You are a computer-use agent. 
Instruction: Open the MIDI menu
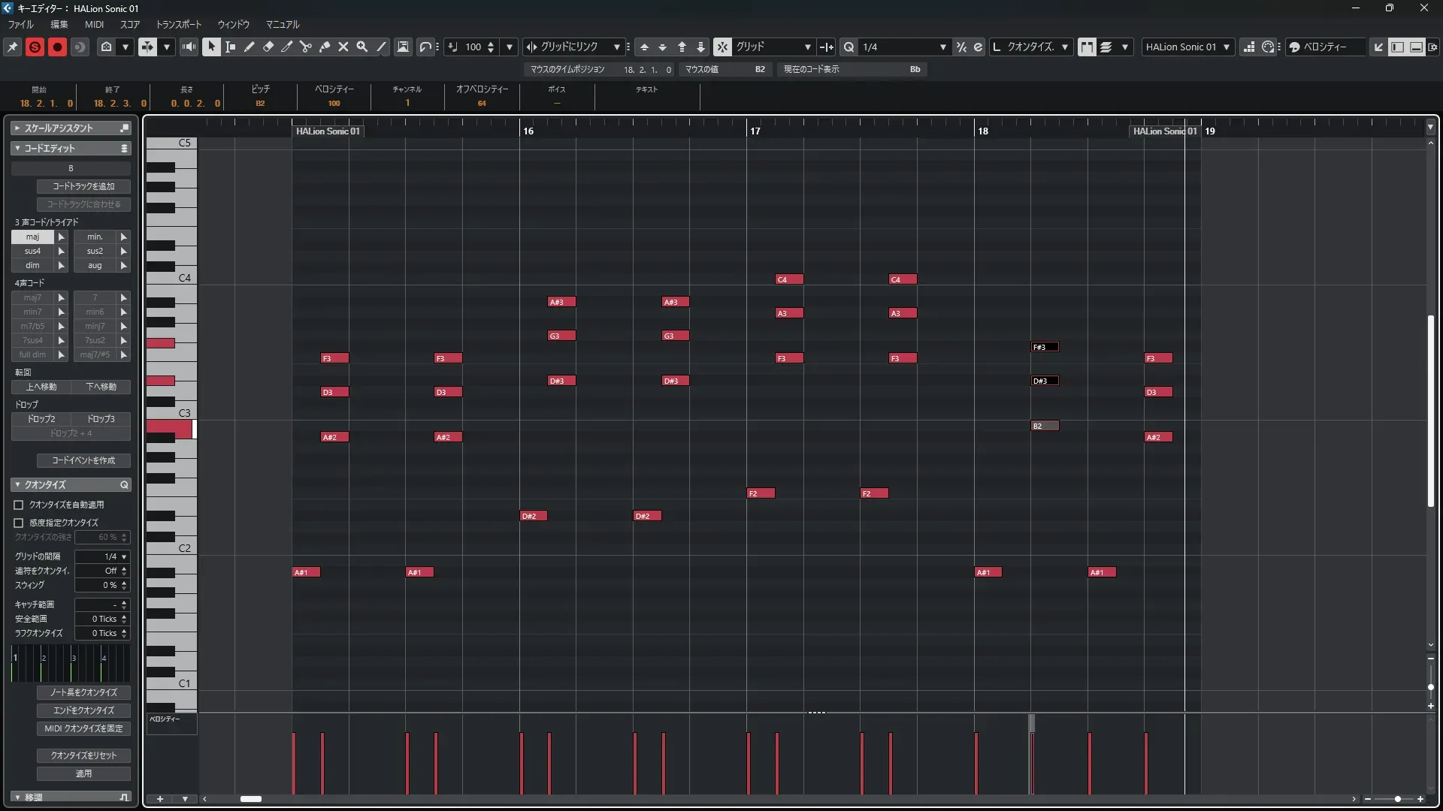click(94, 25)
